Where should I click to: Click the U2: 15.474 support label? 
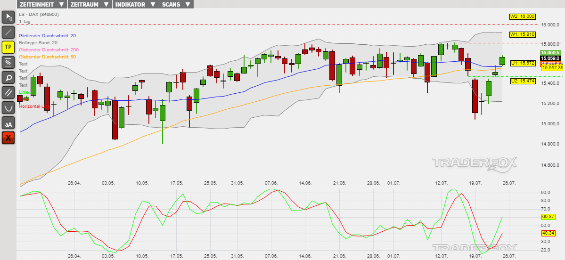coord(523,81)
